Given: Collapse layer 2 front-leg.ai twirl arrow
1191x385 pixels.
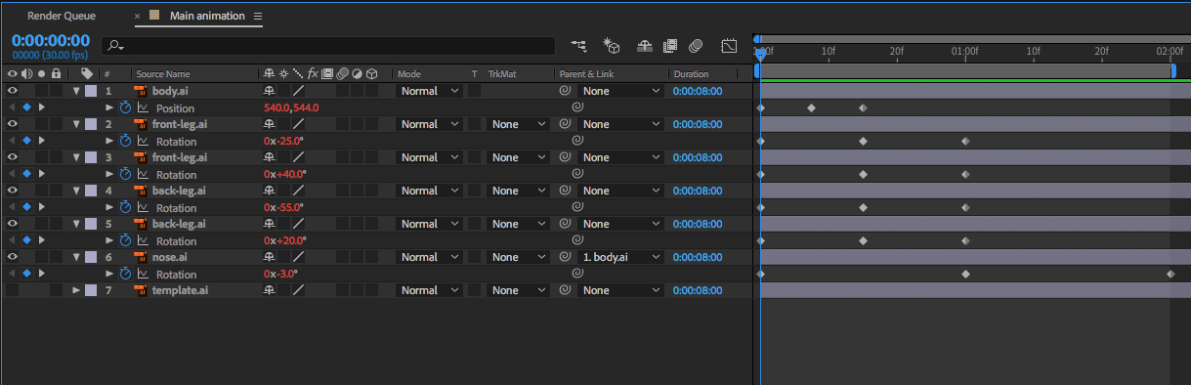Looking at the screenshot, I should tap(76, 124).
